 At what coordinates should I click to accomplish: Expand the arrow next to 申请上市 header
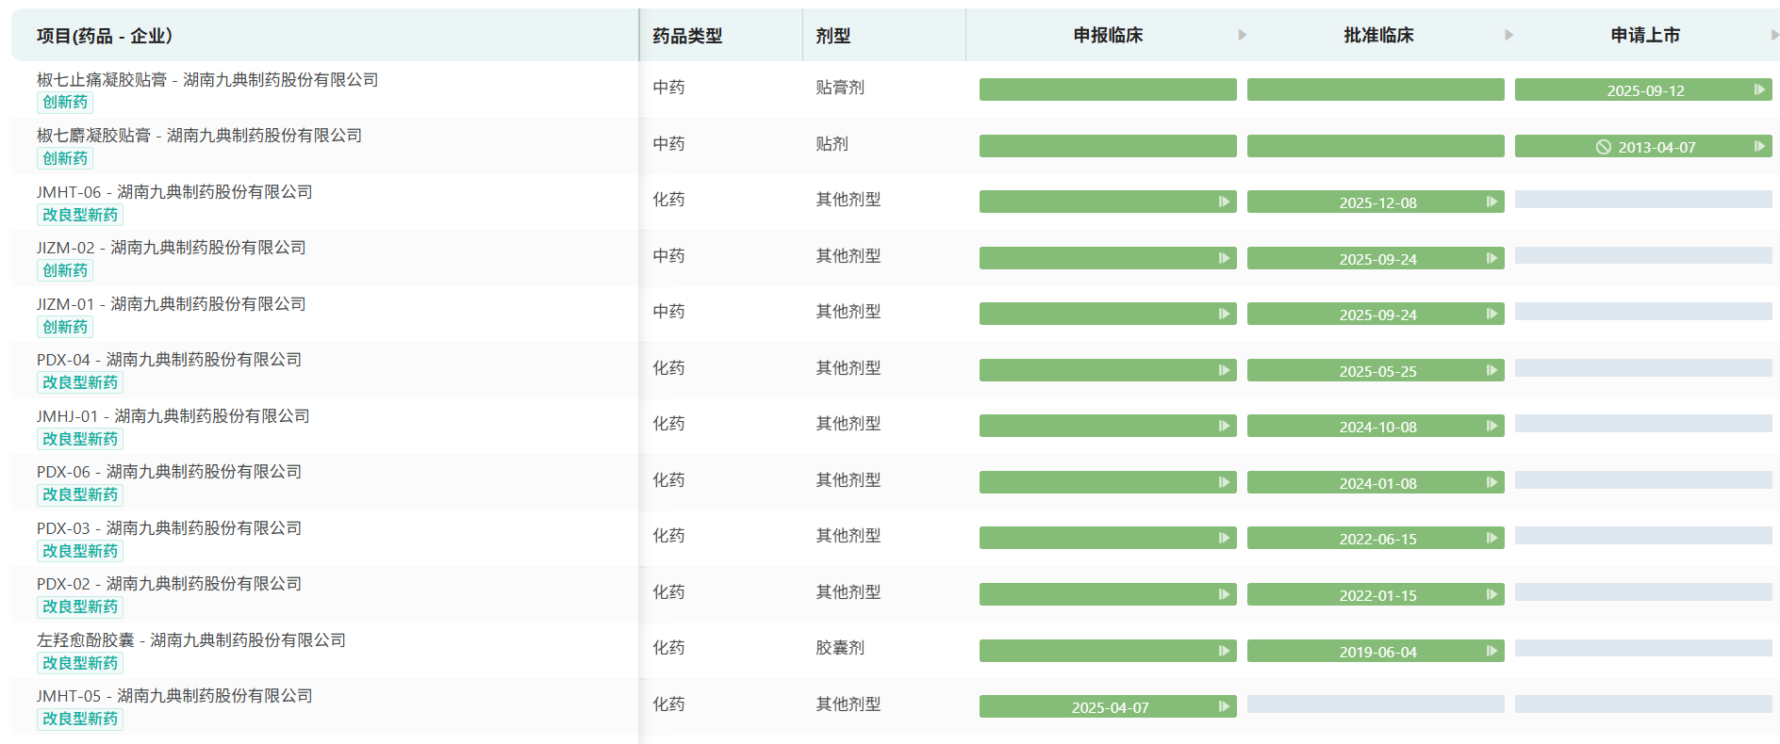click(1775, 35)
